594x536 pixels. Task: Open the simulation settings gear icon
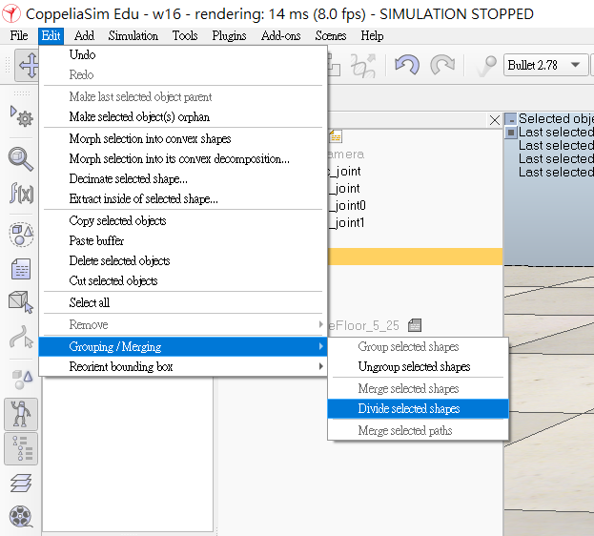[x=22, y=115]
